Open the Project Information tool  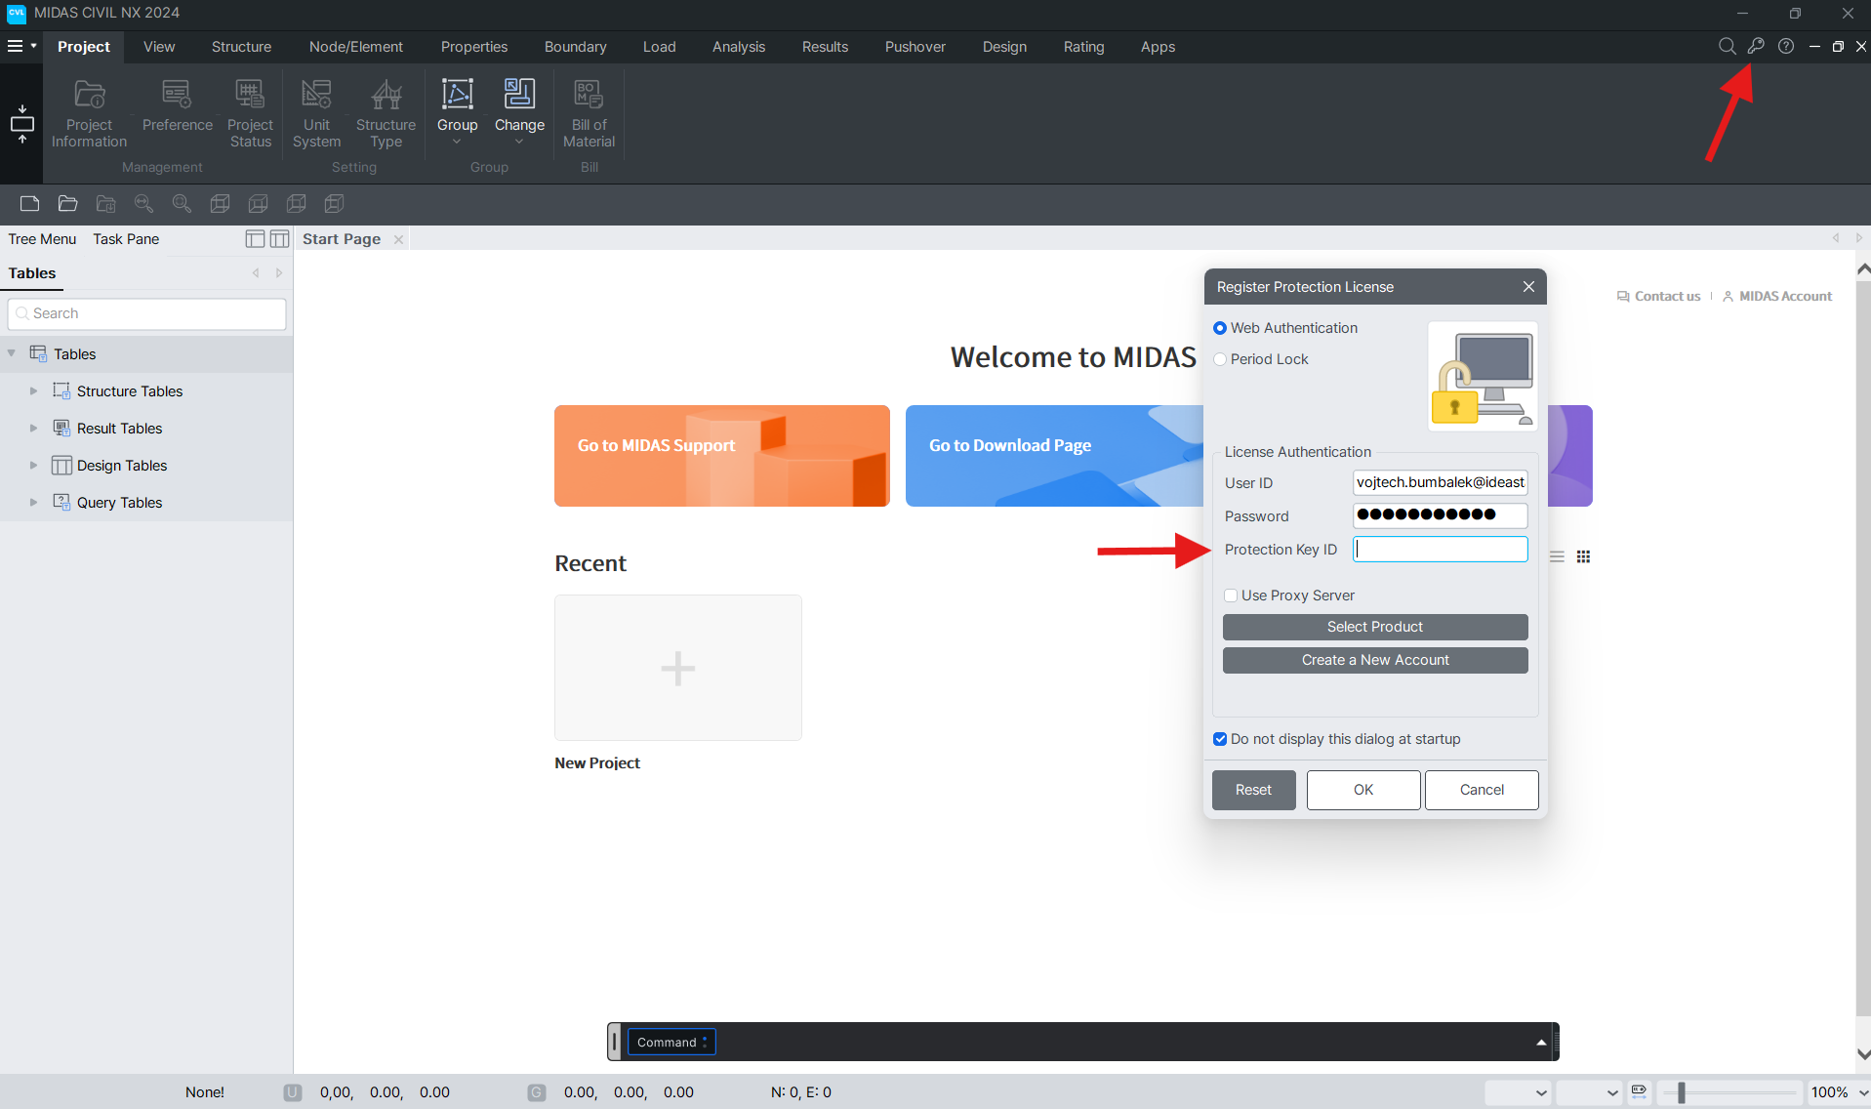(89, 114)
